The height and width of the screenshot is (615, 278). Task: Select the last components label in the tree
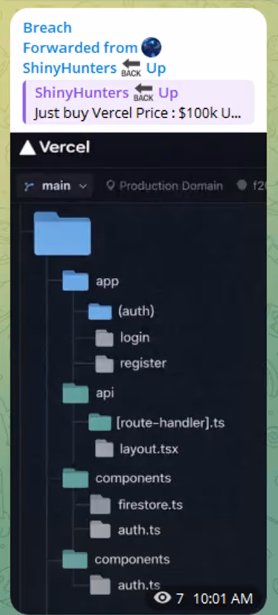pos(132,560)
